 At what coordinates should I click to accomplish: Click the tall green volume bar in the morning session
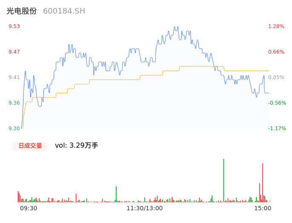click(x=116, y=194)
